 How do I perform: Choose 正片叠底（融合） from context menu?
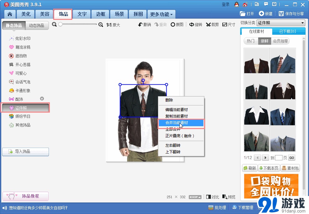[181, 136]
